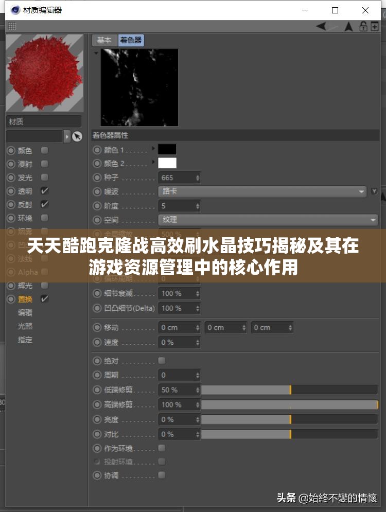Screen dimensions: 386x512
Task: Open the 置换 channel settings
Action: point(25,299)
